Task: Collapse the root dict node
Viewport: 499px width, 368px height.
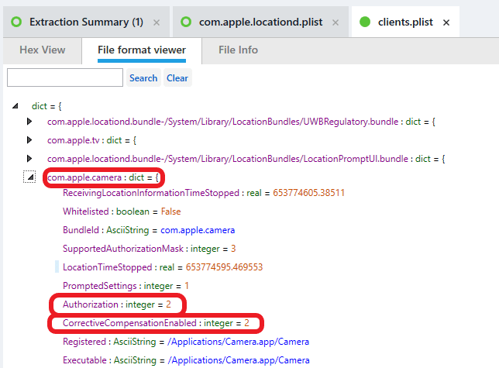Action: [x=15, y=105]
